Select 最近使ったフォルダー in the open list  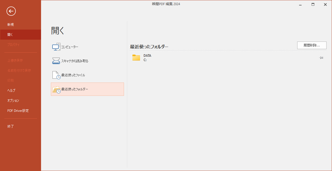pos(87,89)
